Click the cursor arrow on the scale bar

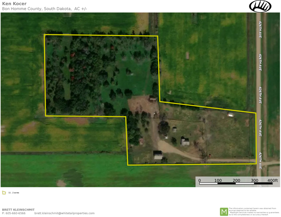pyautogui.click(x=260, y=185)
